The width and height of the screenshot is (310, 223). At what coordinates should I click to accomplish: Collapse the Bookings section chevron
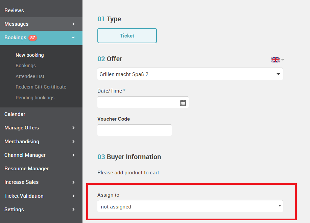73,37
